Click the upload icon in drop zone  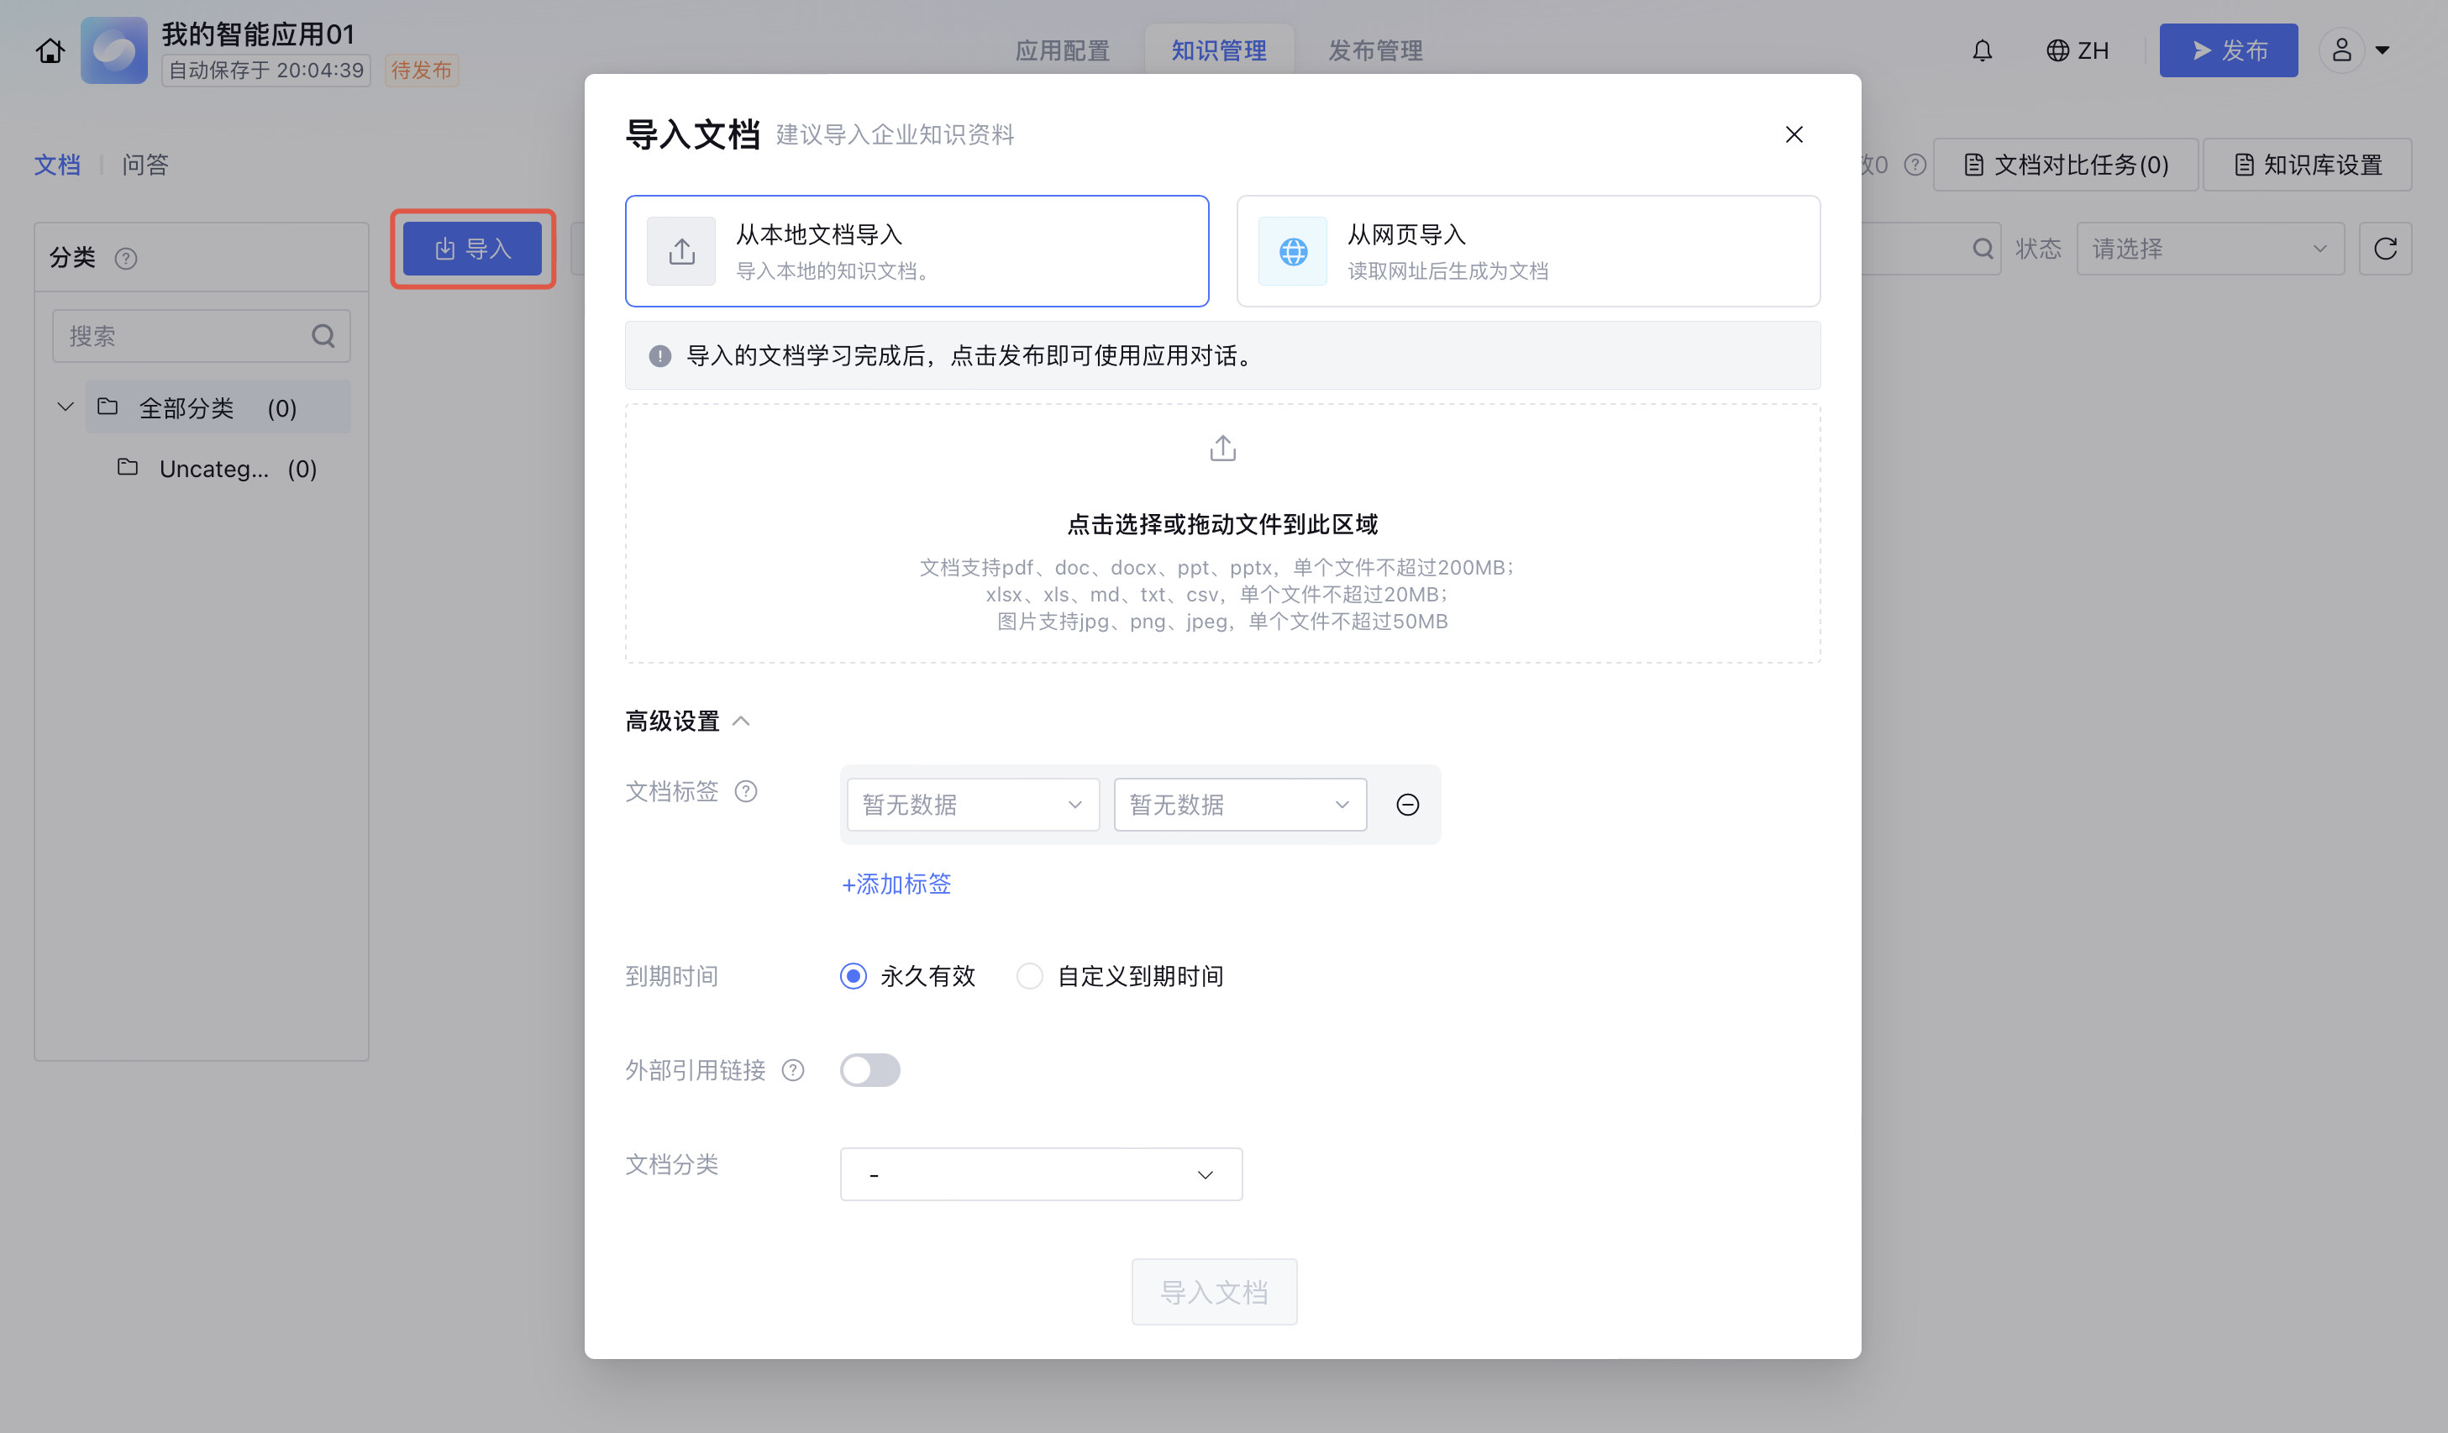pos(1222,449)
